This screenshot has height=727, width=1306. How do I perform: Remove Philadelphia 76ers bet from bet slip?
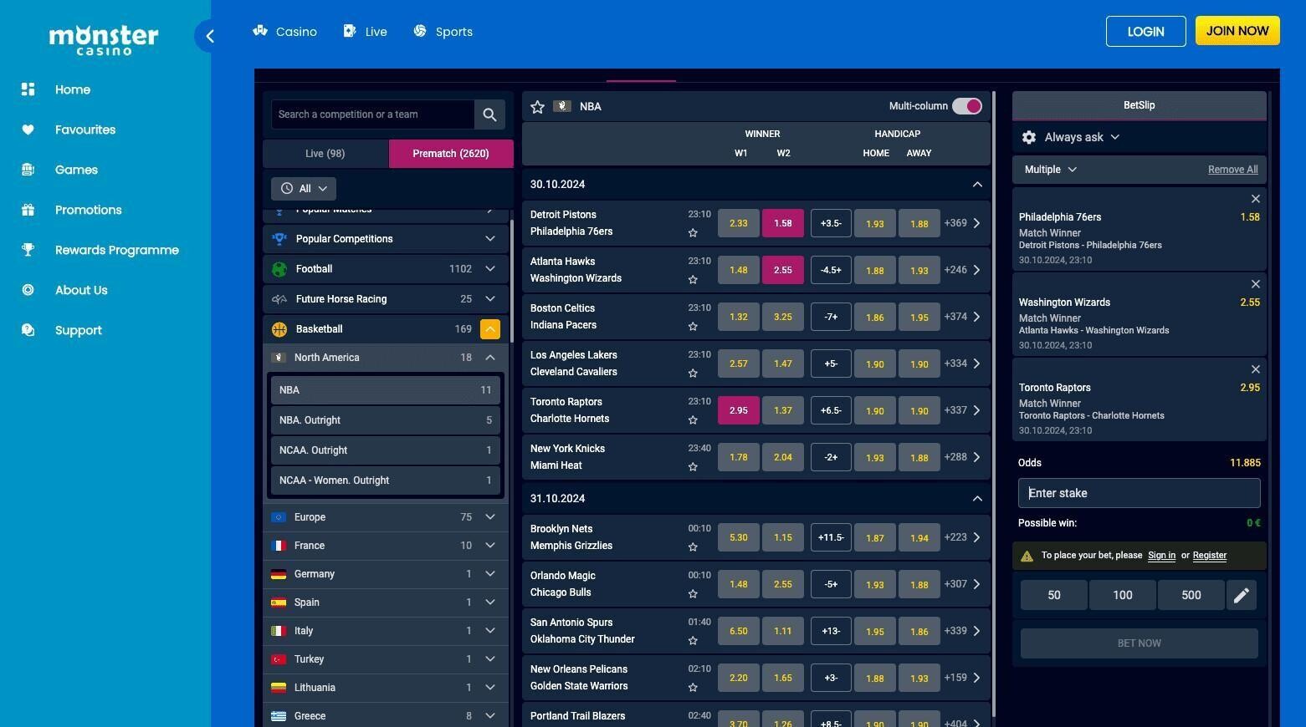[1255, 199]
